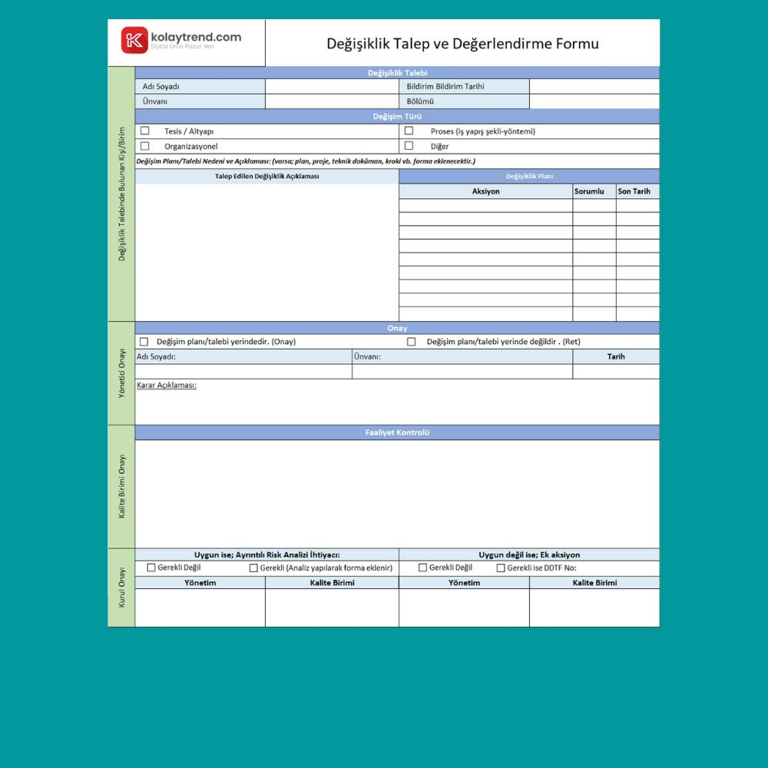
Task: Check Gerekli (Analiz yapılarak forma eklenir) box
Action: click(x=253, y=568)
